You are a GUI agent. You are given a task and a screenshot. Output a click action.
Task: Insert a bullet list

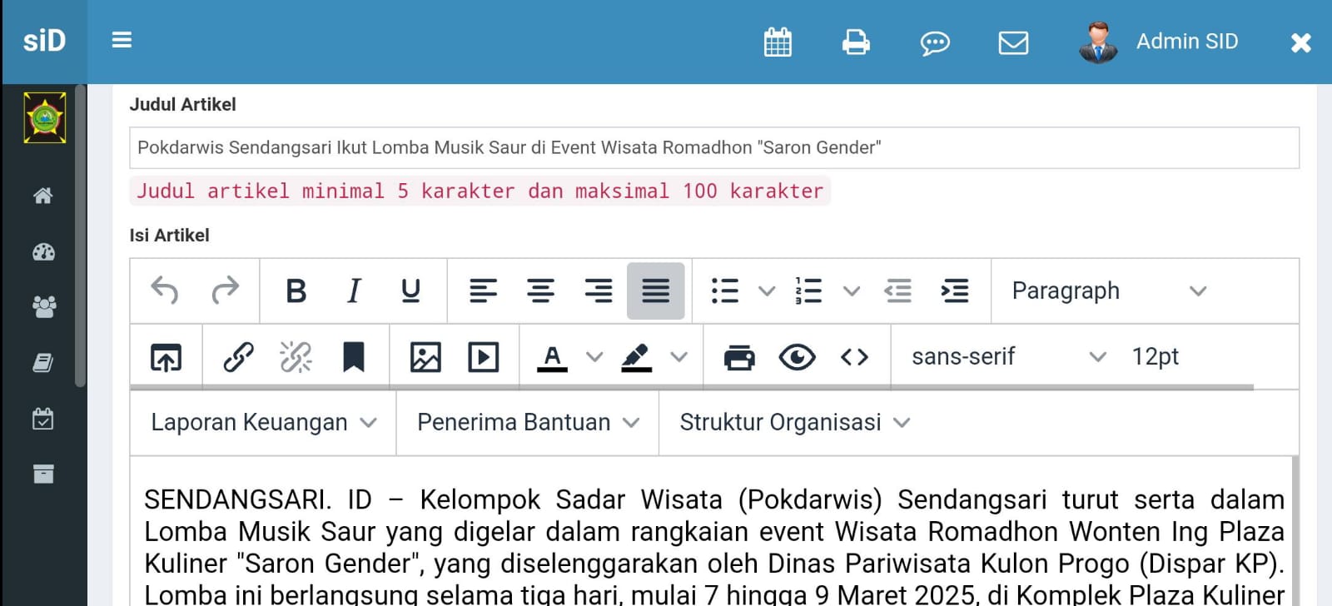[x=725, y=291]
